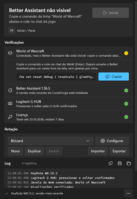Screen dimensions: 137x199
Task: Click the 'Better Assistant não visível' heading
Action: (x=40, y=10)
